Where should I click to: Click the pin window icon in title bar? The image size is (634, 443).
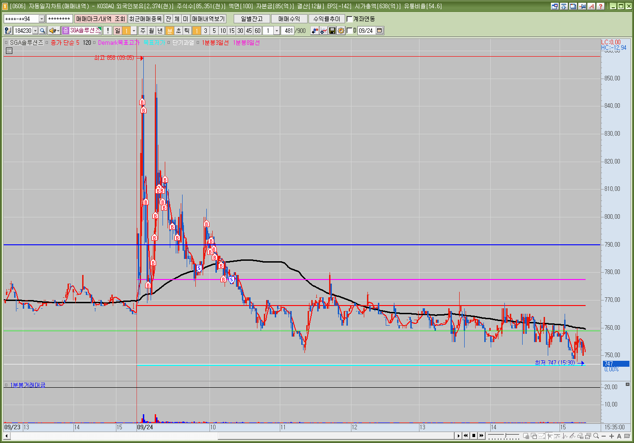pos(582,6)
